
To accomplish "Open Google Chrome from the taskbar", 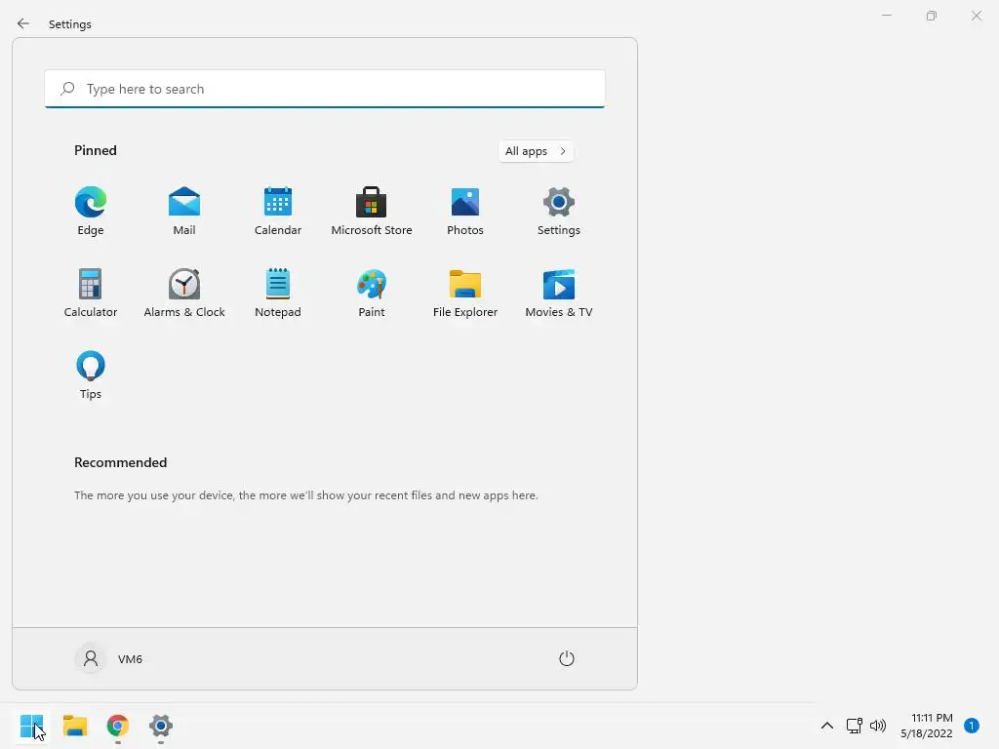I will click(118, 726).
